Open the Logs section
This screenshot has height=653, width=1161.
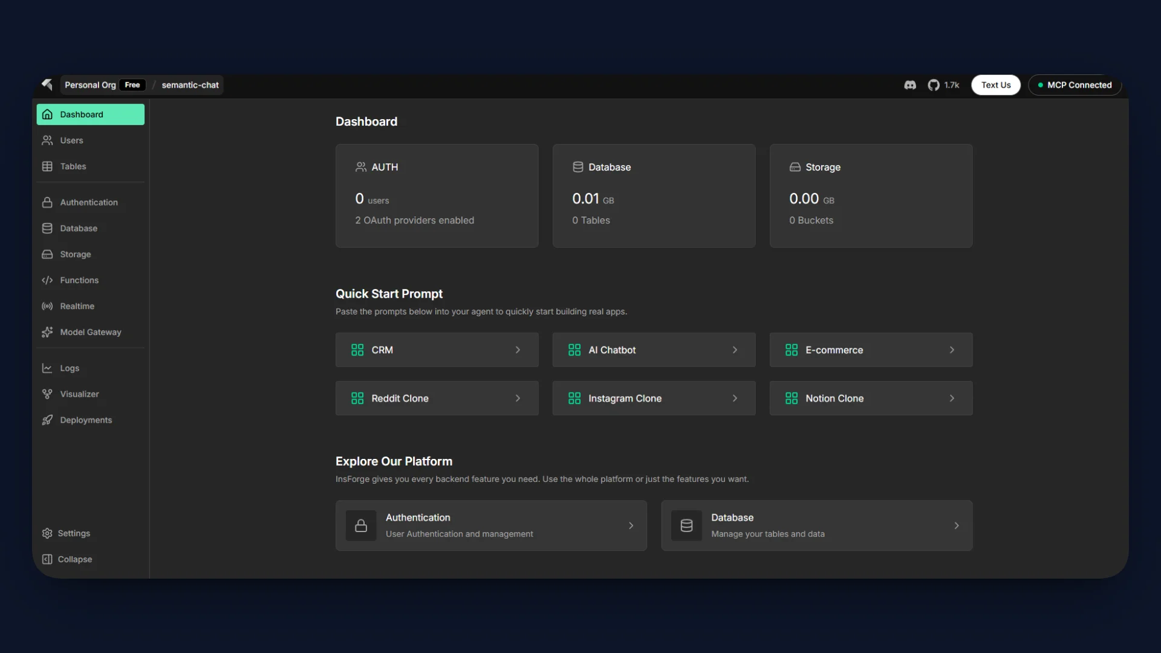tap(70, 368)
